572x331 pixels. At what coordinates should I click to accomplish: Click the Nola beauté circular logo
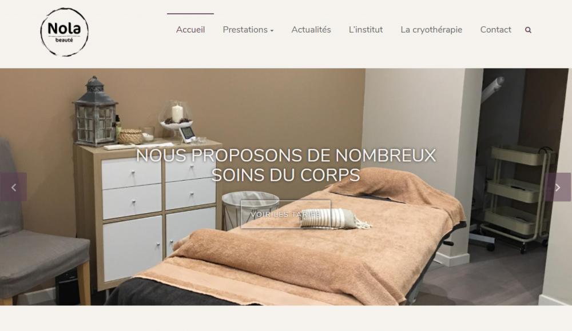(x=64, y=32)
